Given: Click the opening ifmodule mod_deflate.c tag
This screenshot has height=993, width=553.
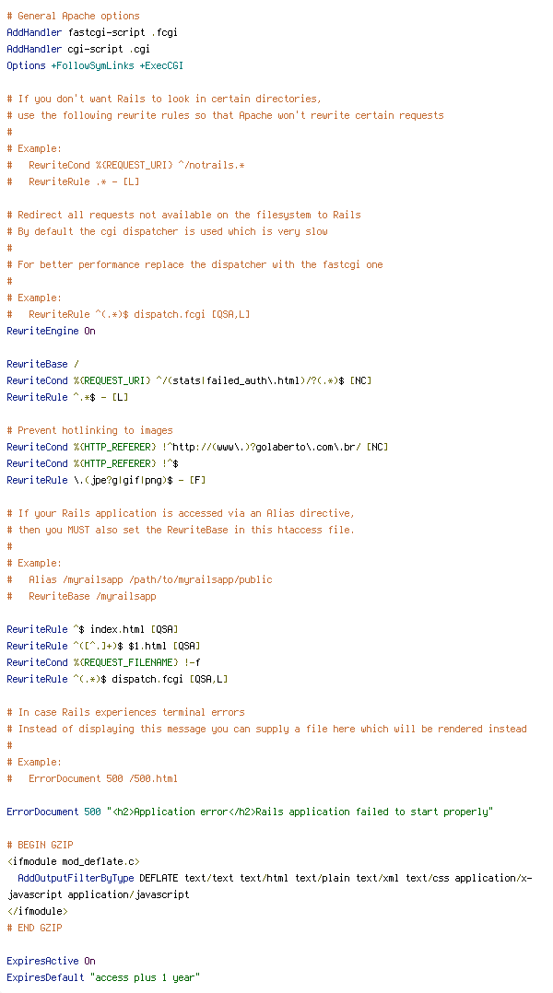Looking at the screenshot, I should pos(73,861).
